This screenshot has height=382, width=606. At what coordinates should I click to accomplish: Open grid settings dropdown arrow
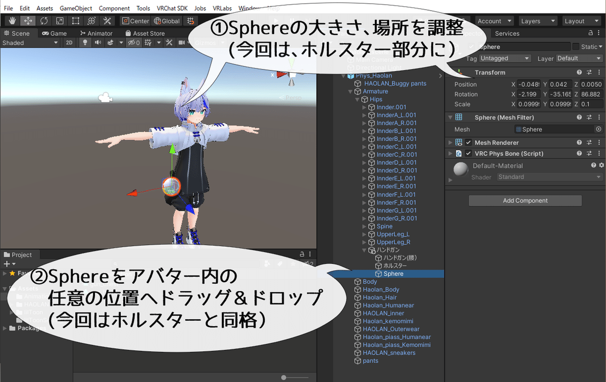(158, 43)
